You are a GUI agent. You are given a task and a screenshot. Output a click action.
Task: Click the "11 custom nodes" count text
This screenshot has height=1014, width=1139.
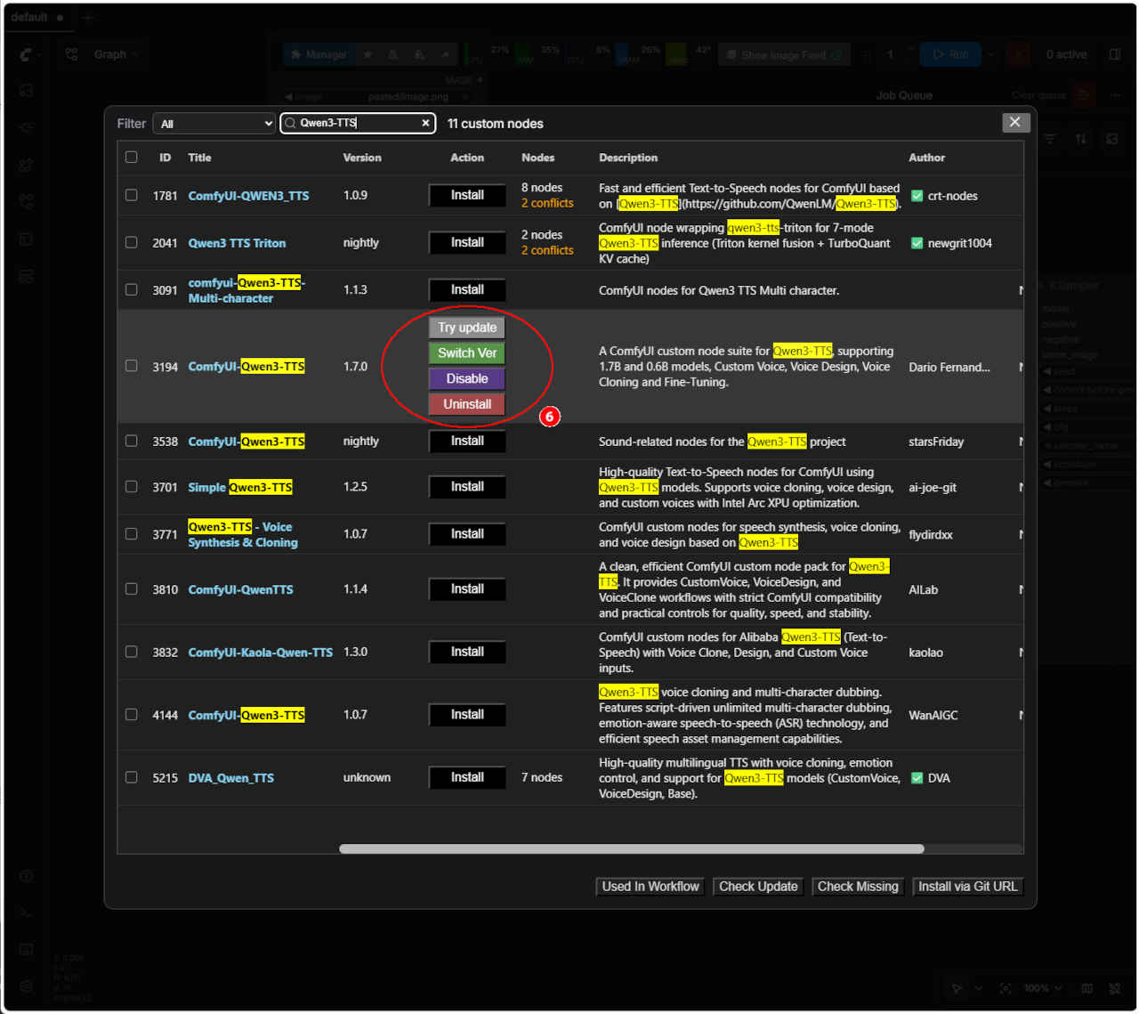[496, 124]
